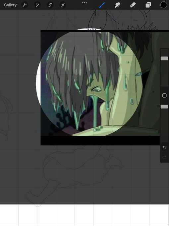Return to the Gallery
Image resolution: width=169 pixels, height=226 pixels.
[x=10, y=5]
